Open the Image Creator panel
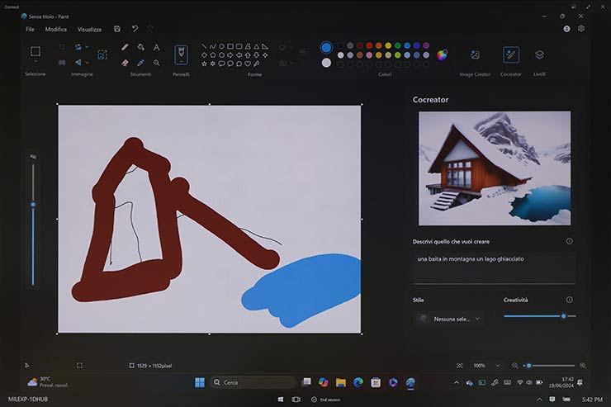The width and height of the screenshot is (611, 407). pos(475,55)
